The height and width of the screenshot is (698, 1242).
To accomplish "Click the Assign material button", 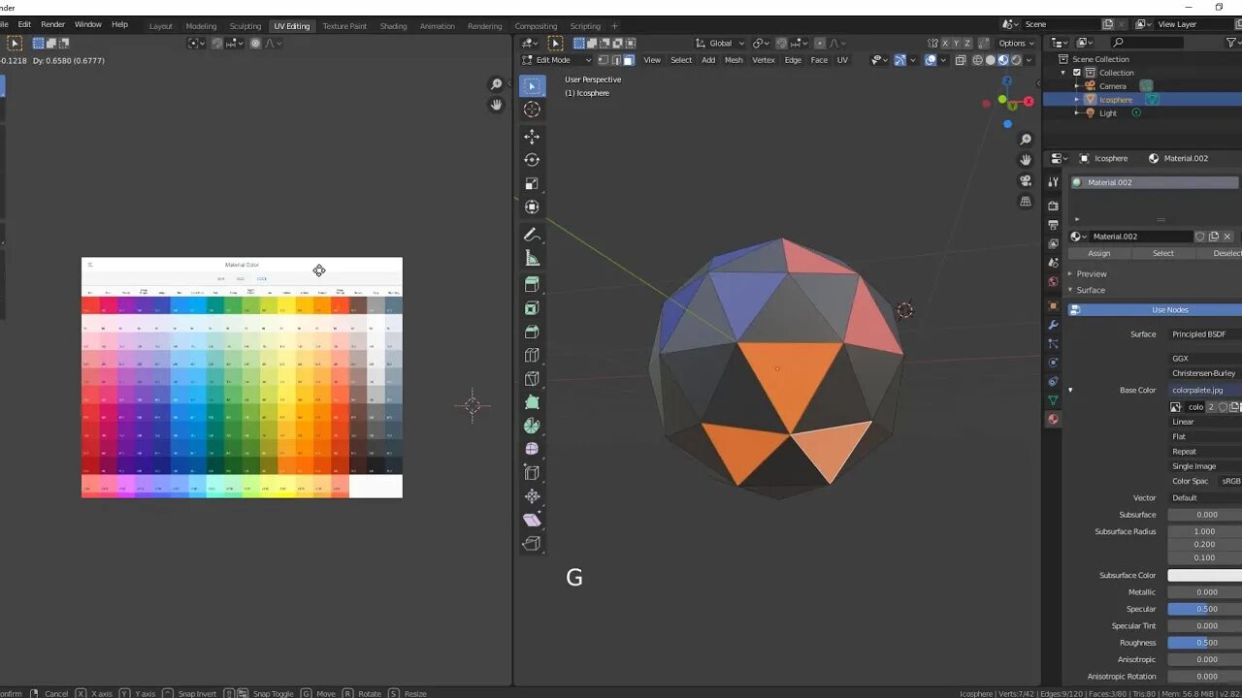I will tap(1099, 253).
